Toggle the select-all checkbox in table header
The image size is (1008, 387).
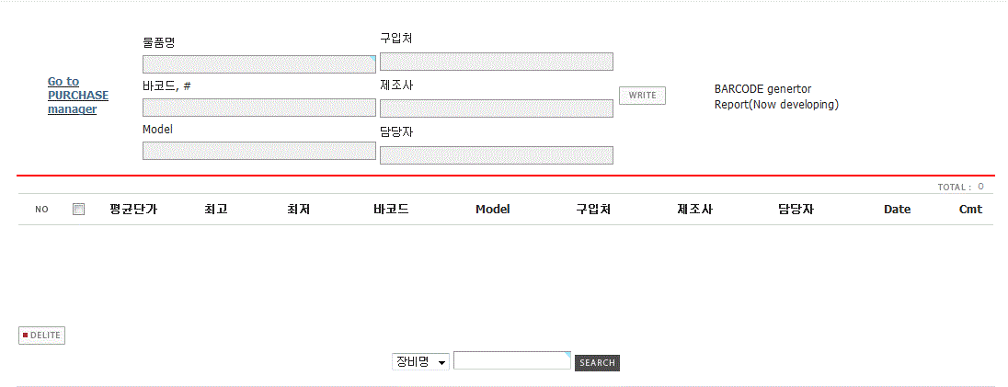78,209
